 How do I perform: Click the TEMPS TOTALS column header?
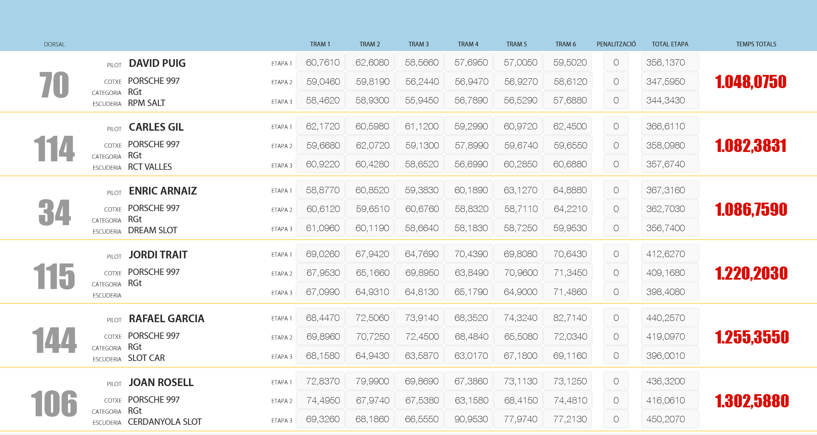click(x=756, y=44)
